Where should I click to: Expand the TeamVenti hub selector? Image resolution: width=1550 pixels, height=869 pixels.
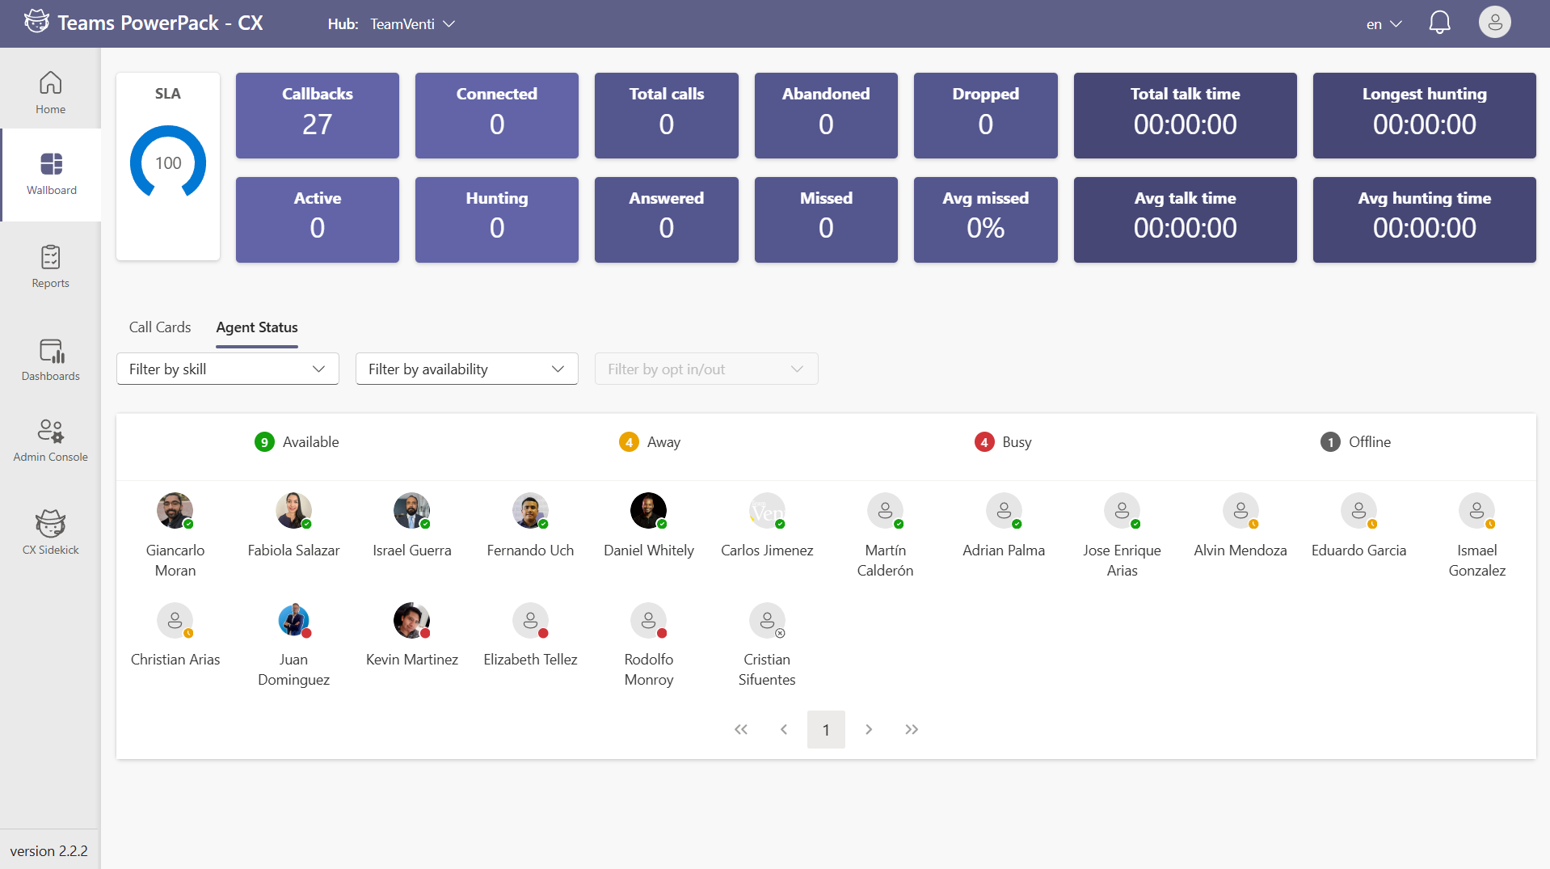coord(412,24)
